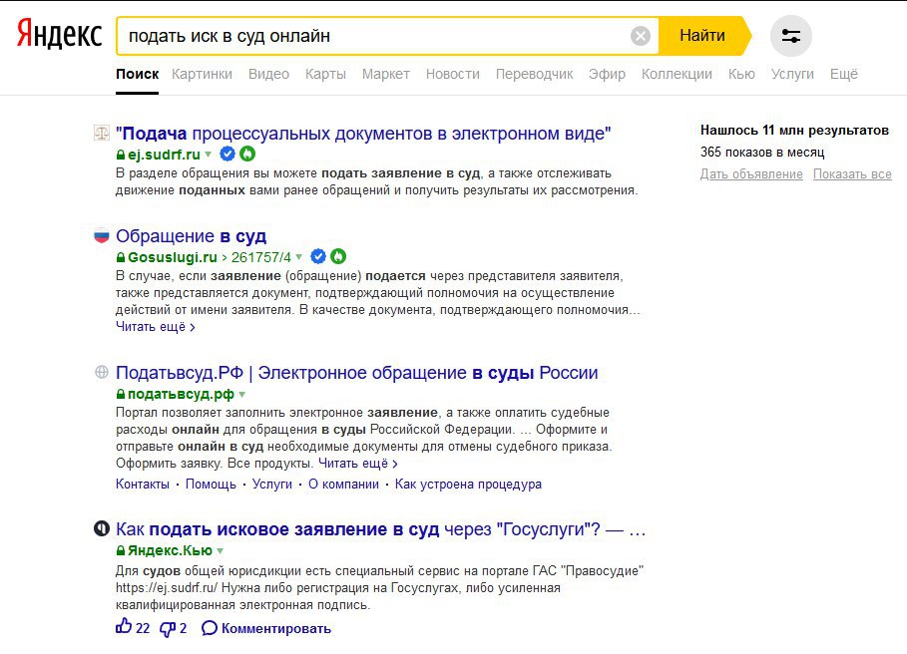Click the Gosuslugi.ru green URL
The width and height of the screenshot is (907, 654).
[173, 257]
